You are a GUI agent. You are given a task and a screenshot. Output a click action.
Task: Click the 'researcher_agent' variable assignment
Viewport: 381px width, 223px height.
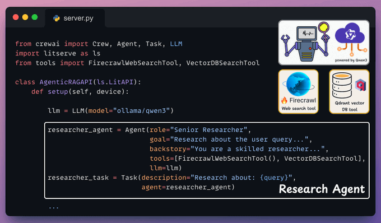80,130
